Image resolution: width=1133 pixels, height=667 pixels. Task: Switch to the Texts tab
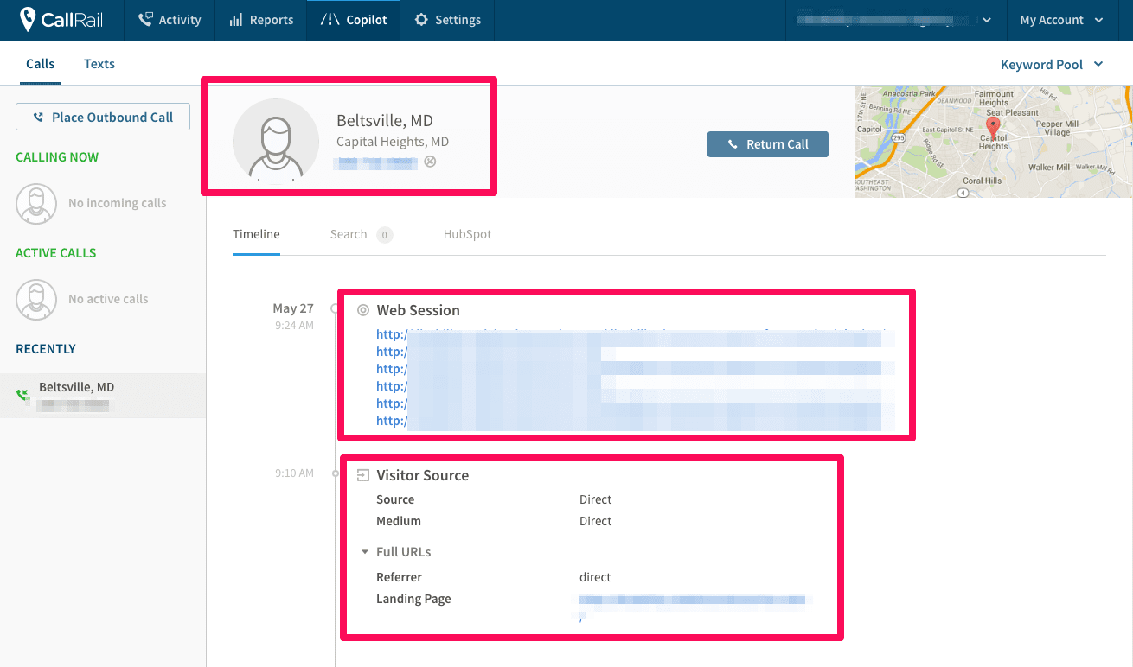point(99,64)
